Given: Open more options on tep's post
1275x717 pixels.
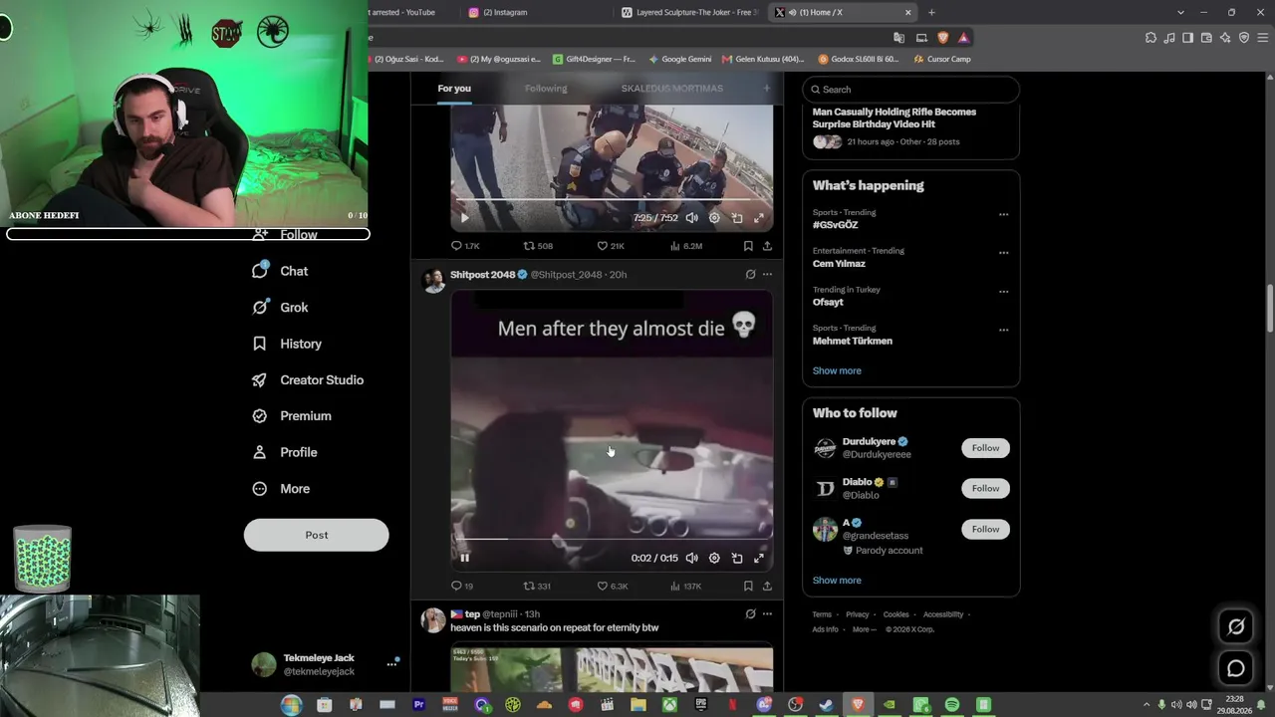Looking at the screenshot, I should coord(767,614).
